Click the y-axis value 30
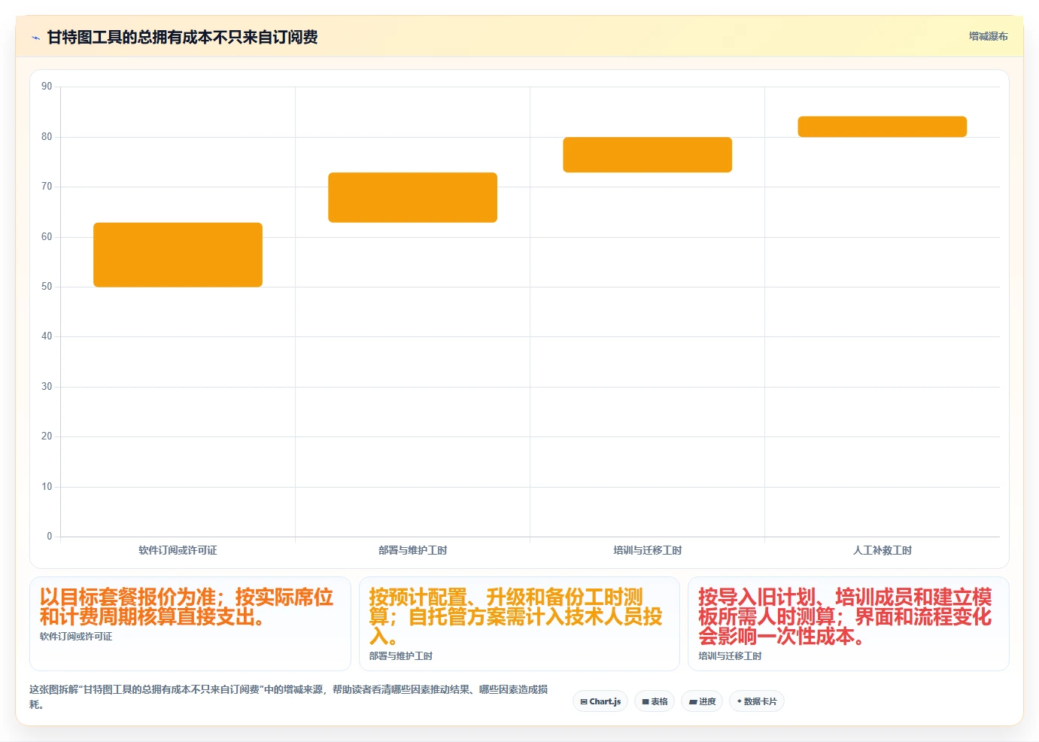 coord(47,386)
